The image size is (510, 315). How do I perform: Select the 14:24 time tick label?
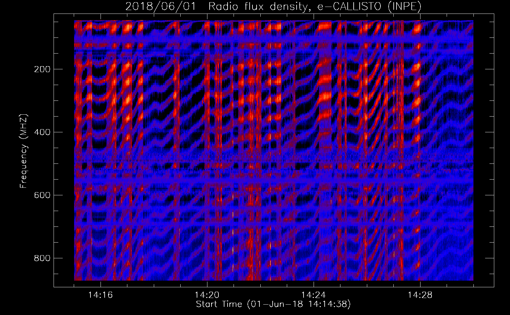(x=314, y=295)
